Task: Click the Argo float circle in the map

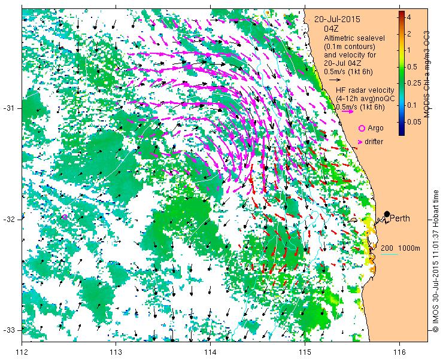Action: pyautogui.click(x=65, y=217)
